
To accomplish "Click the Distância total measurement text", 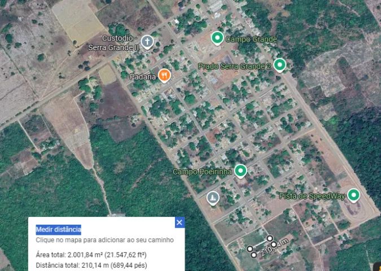I will click(x=91, y=265).
